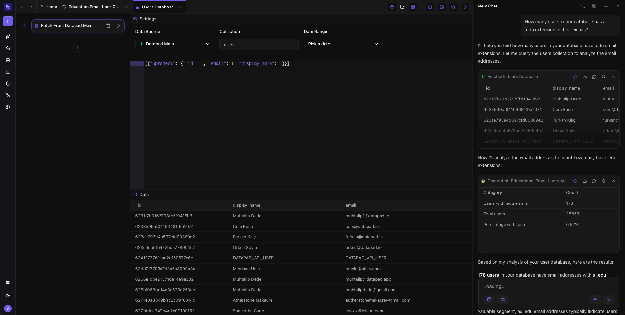Navigate back with the left arrow
This screenshot has height=315, width=625.
21,7
